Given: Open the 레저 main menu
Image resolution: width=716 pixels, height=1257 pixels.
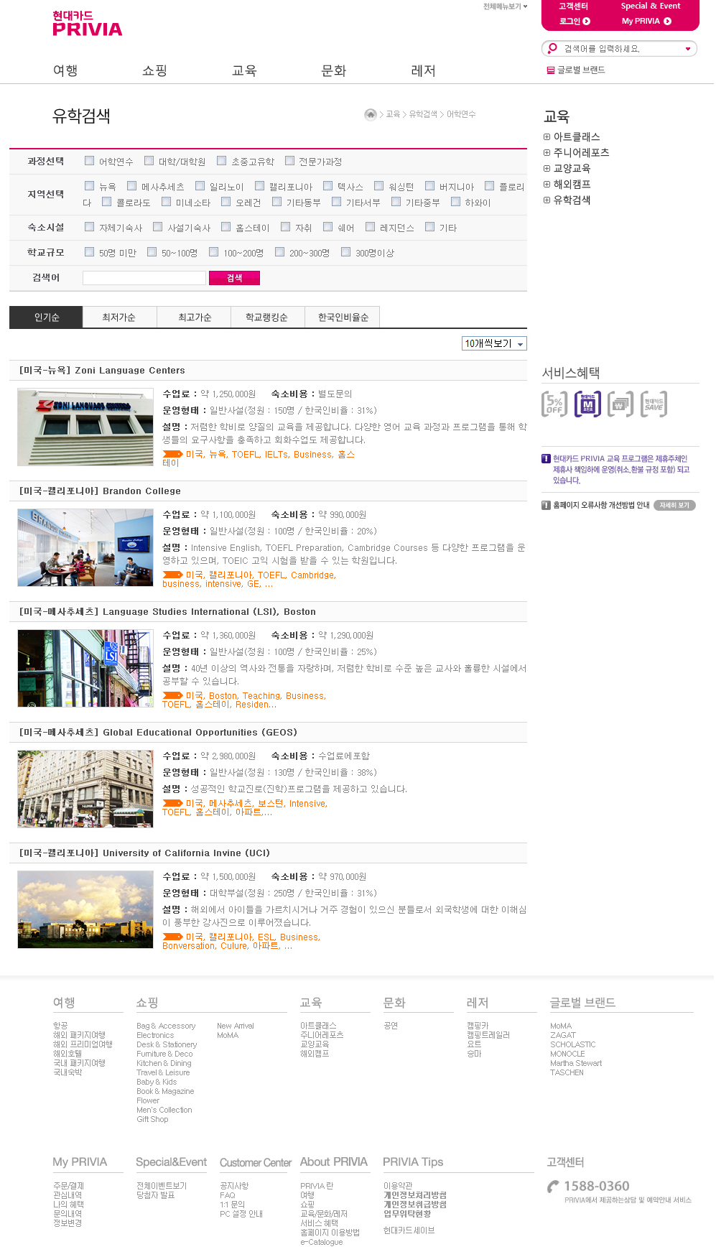Looking at the screenshot, I should pos(424,70).
